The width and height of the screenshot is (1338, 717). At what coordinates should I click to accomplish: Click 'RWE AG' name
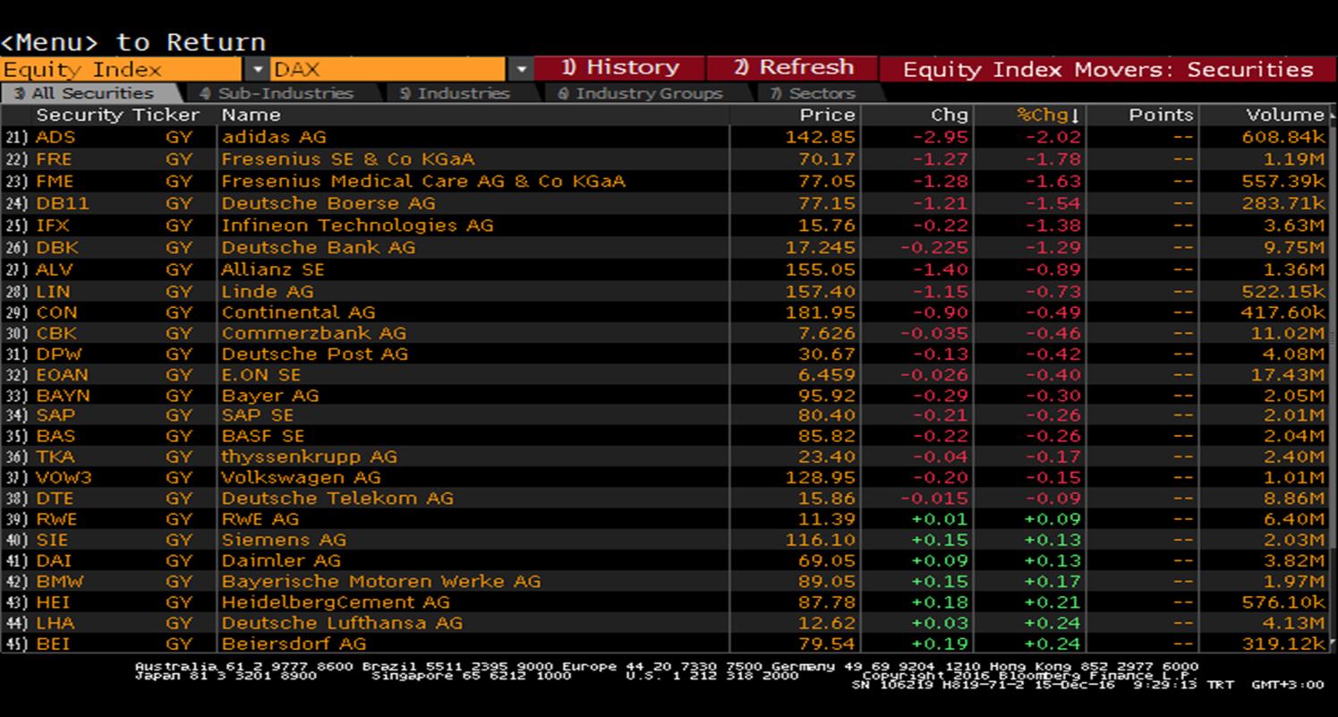tap(260, 519)
